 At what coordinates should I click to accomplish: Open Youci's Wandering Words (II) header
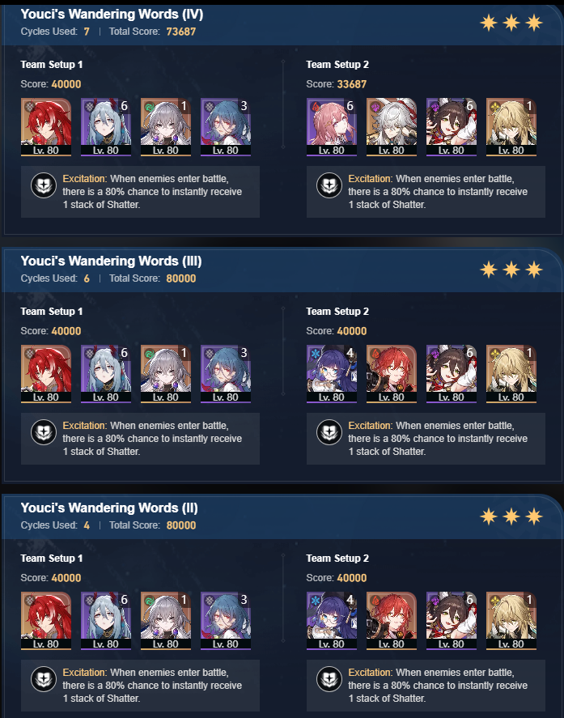(x=109, y=508)
